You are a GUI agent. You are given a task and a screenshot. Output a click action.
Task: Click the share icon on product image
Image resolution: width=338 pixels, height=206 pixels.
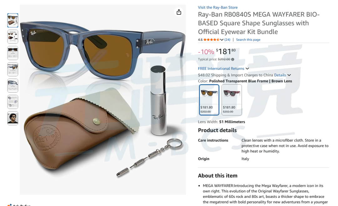click(179, 12)
